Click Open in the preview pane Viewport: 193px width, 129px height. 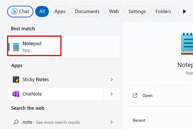point(161,95)
